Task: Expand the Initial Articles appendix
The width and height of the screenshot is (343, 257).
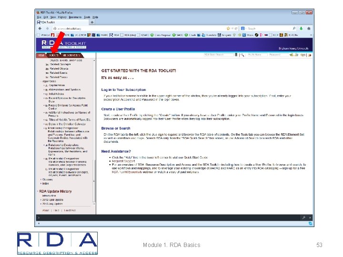Action: 44,94
